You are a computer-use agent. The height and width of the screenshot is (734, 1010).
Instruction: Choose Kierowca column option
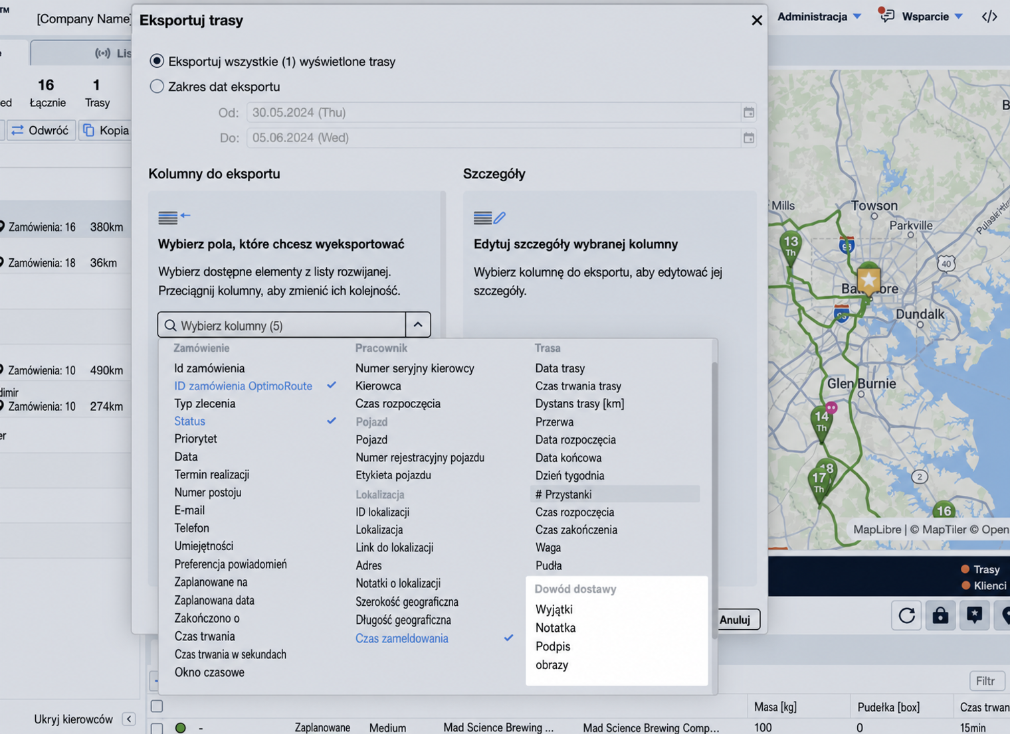[x=378, y=386]
